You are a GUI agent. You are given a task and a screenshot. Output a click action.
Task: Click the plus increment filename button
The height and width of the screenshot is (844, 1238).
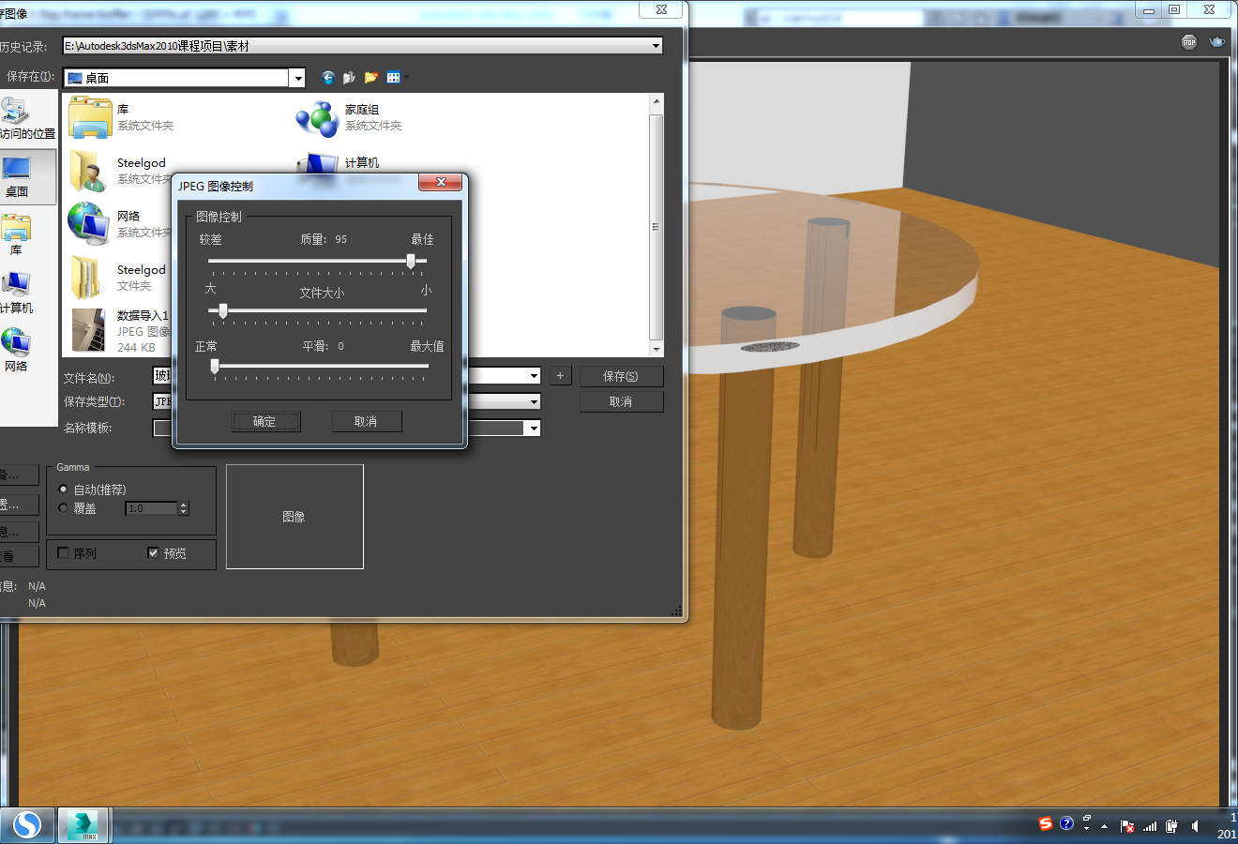(560, 376)
